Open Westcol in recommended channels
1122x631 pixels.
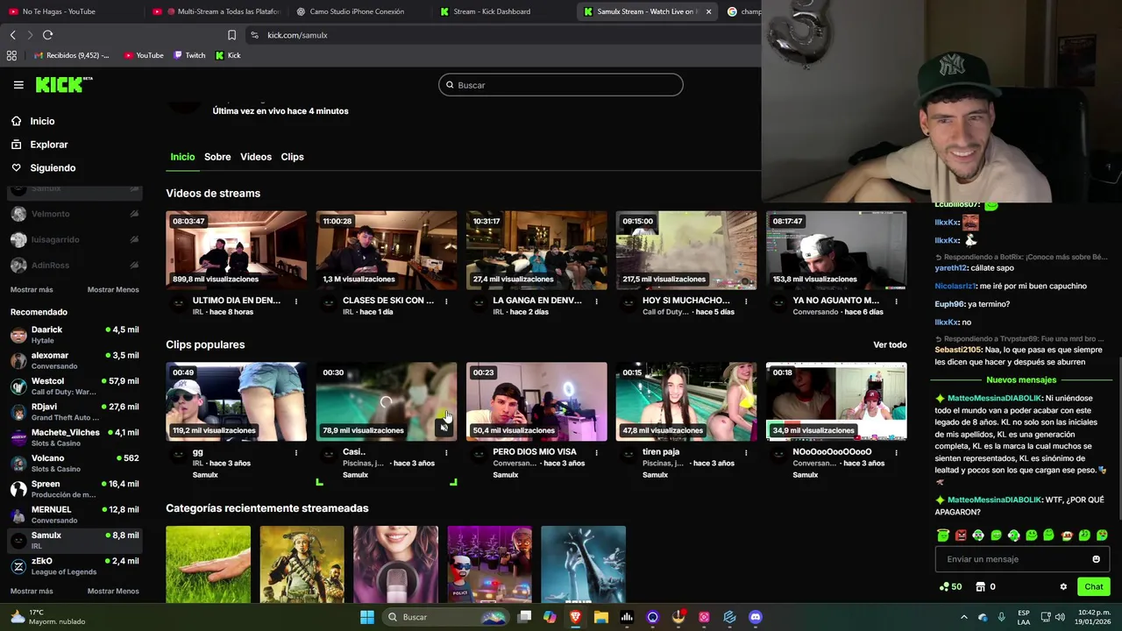pyautogui.click(x=75, y=386)
